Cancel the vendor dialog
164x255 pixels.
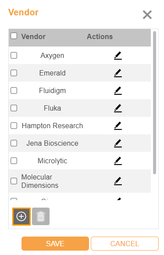[x=125, y=244]
